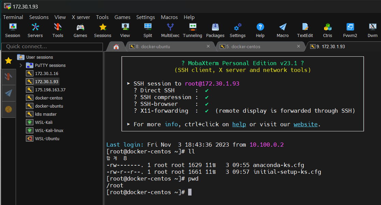This screenshot has height=205, width=381.
Task: Click the anaconda-ks.cfg filename
Action: tap(278, 165)
